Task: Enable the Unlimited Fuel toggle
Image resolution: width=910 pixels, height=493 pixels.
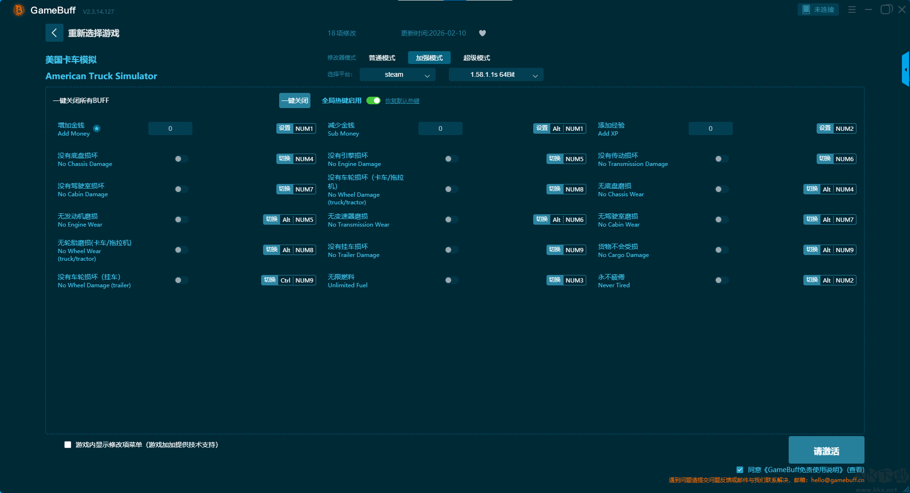Action: pyautogui.click(x=451, y=280)
